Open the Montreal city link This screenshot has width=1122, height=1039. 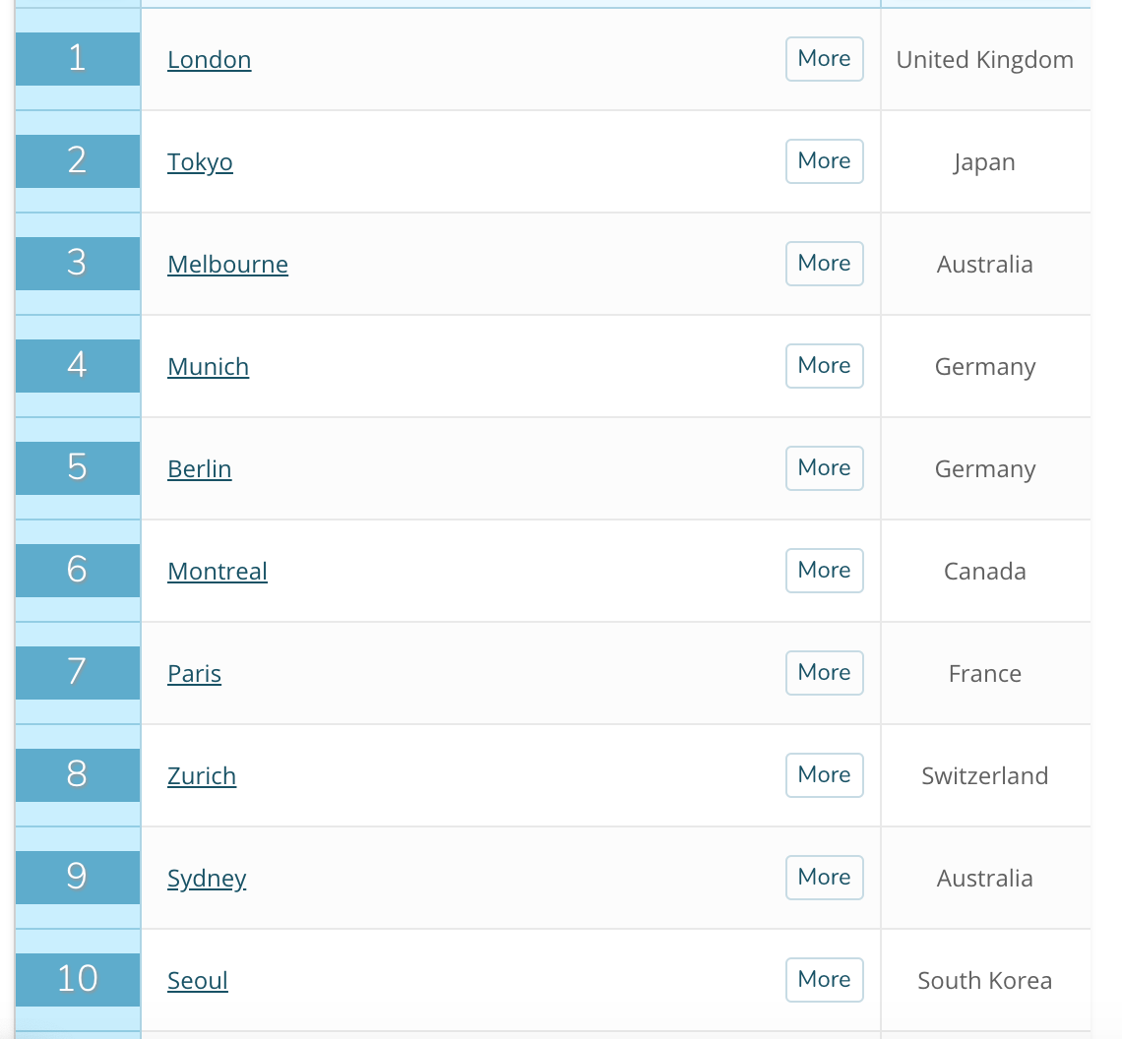point(217,572)
